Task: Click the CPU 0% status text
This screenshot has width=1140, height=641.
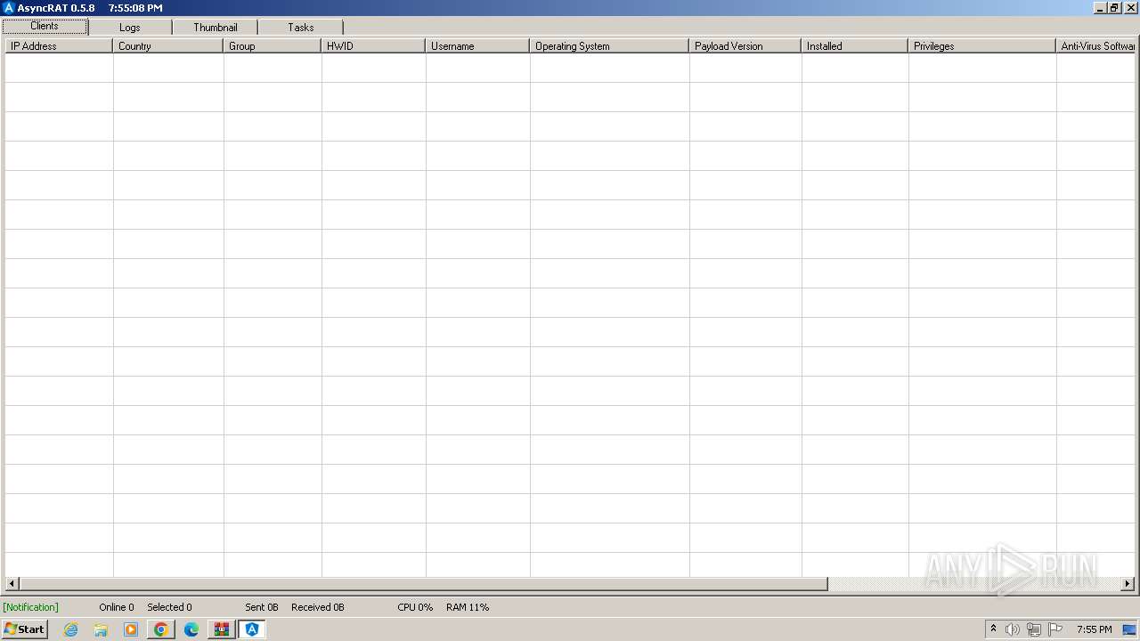Action: pyautogui.click(x=415, y=607)
